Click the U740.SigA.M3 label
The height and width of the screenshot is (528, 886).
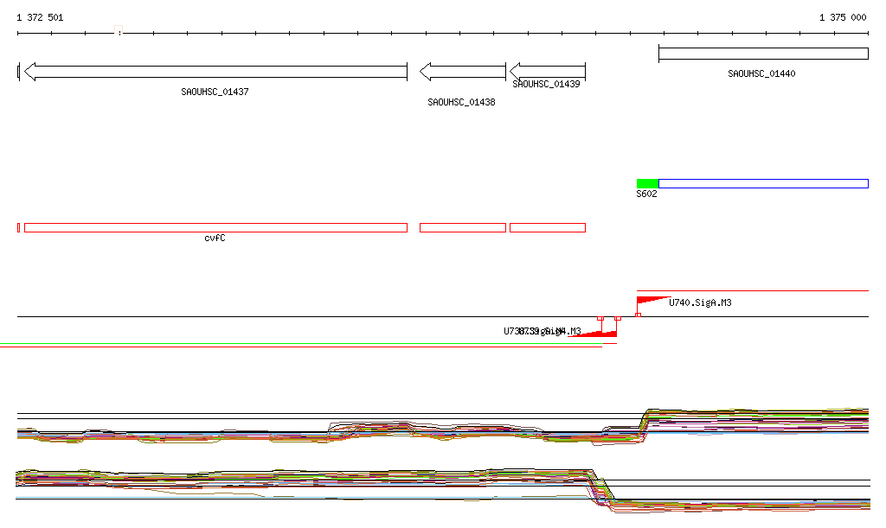tap(700, 303)
